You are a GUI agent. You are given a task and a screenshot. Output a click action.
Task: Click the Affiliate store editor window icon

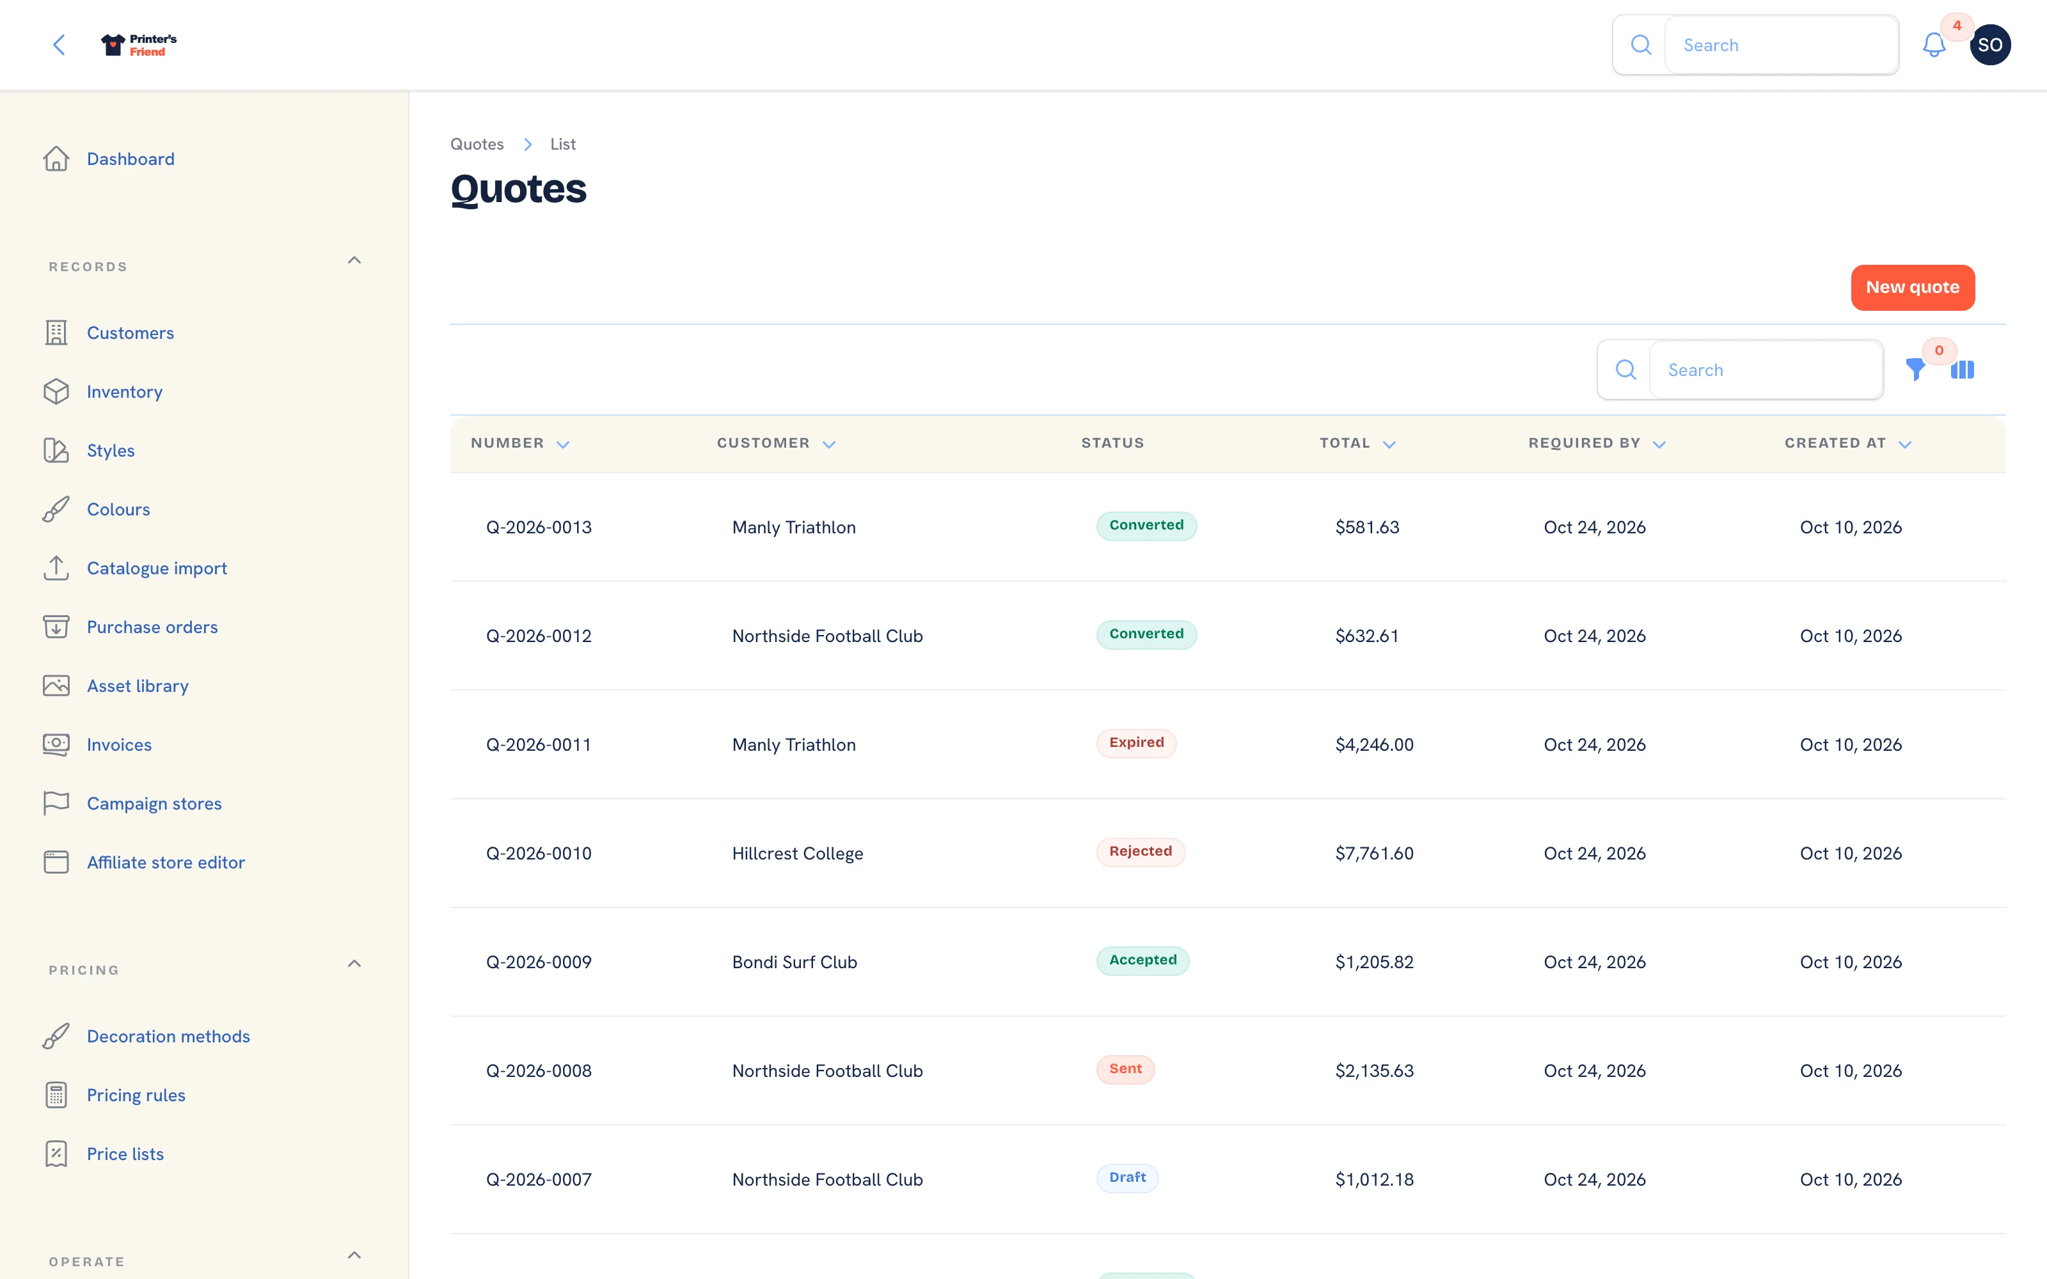point(56,862)
